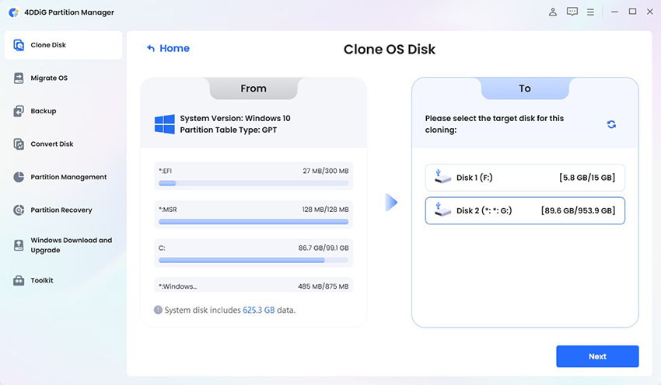Click the Convert Disk sidebar icon
This screenshot has height=385, width=661.
pos(19,144)
